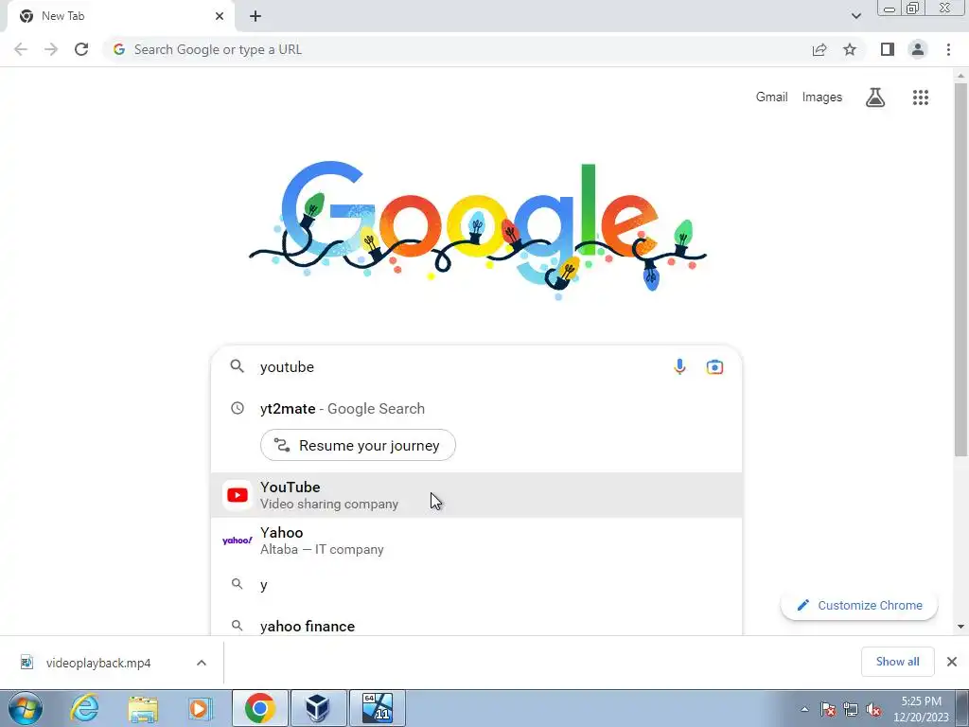Click Resume your journey chip

(x=358, y=445)
